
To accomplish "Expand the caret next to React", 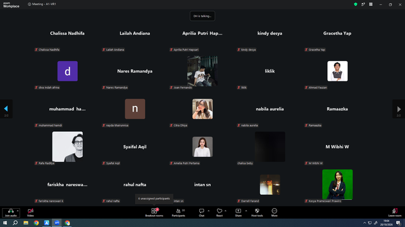I will (225, 211).
